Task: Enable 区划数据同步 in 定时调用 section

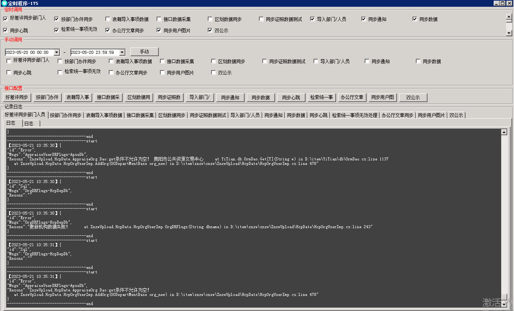Action: pyautogui.click(x=210, y=19)
